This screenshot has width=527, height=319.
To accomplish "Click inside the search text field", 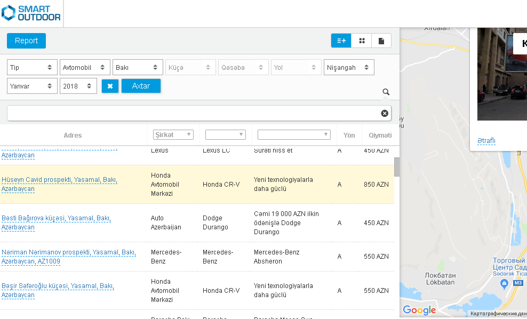I will point(194,113).
